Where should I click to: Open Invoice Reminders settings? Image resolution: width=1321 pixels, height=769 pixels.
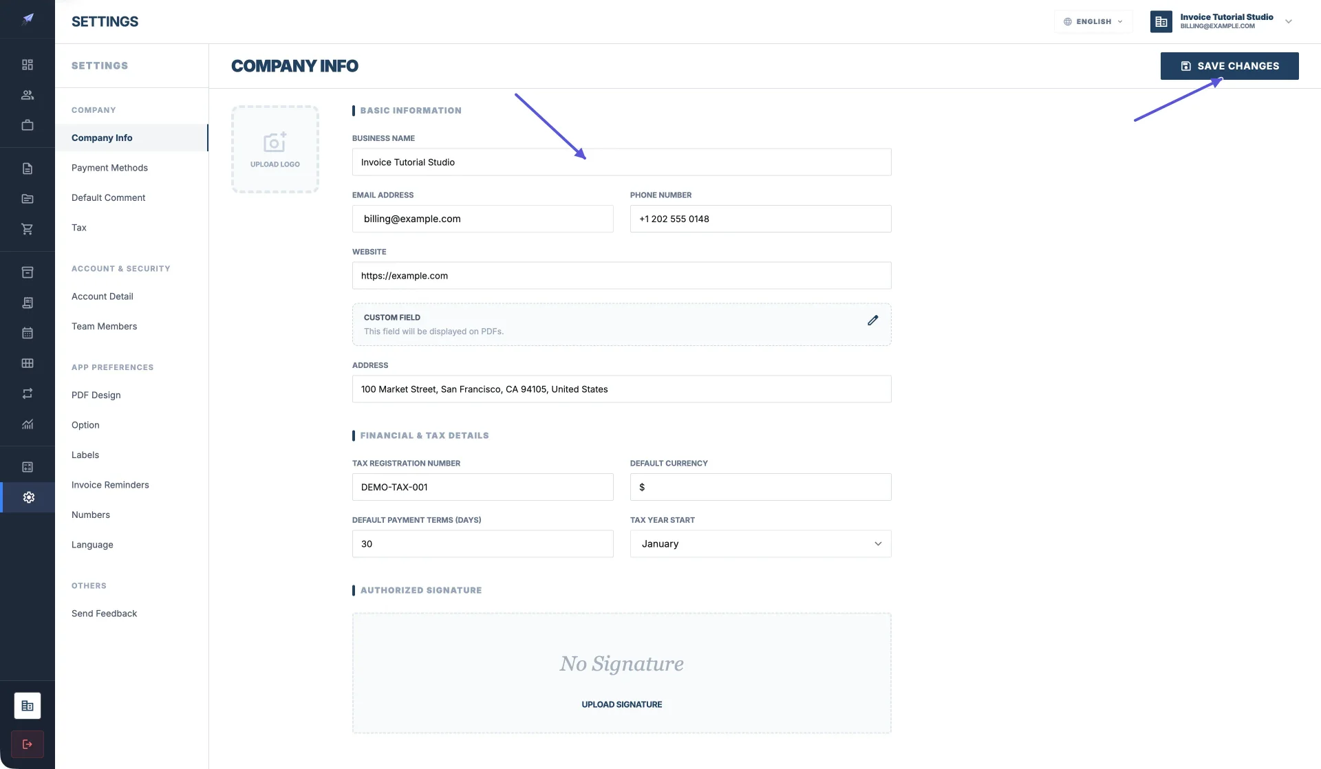click(110, 485)
